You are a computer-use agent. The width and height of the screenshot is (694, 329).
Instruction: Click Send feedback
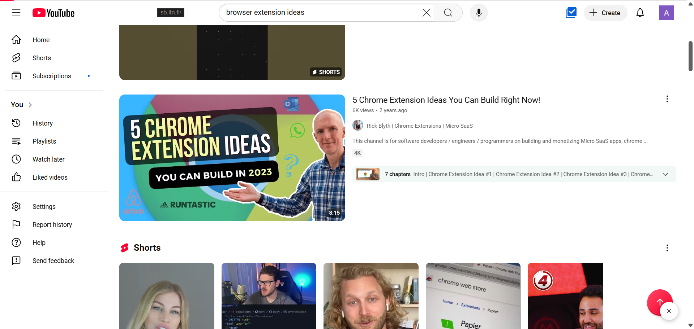coord(54,260)
